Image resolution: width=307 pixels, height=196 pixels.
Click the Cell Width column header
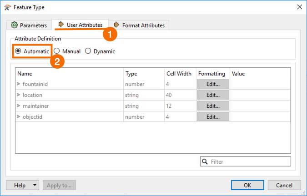(x=180, y=74)
